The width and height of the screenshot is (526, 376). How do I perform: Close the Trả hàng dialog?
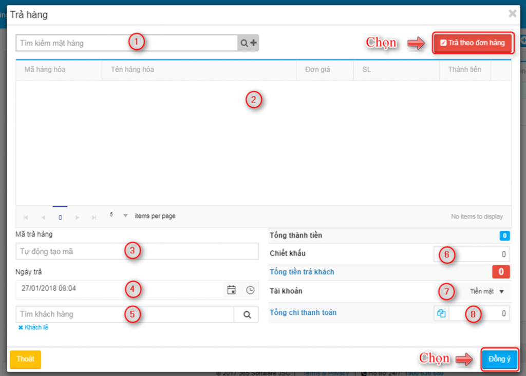coord(513,13)
